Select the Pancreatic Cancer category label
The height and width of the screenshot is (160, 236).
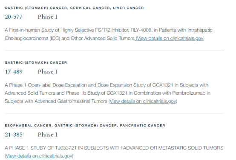pos(142,125)
